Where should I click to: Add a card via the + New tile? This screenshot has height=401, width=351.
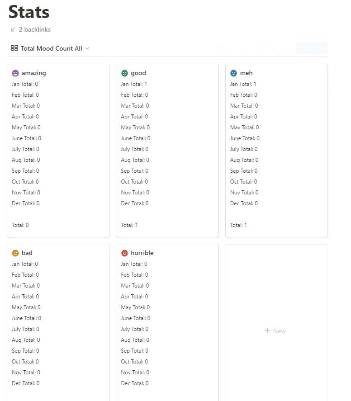[x=275, y=331]
